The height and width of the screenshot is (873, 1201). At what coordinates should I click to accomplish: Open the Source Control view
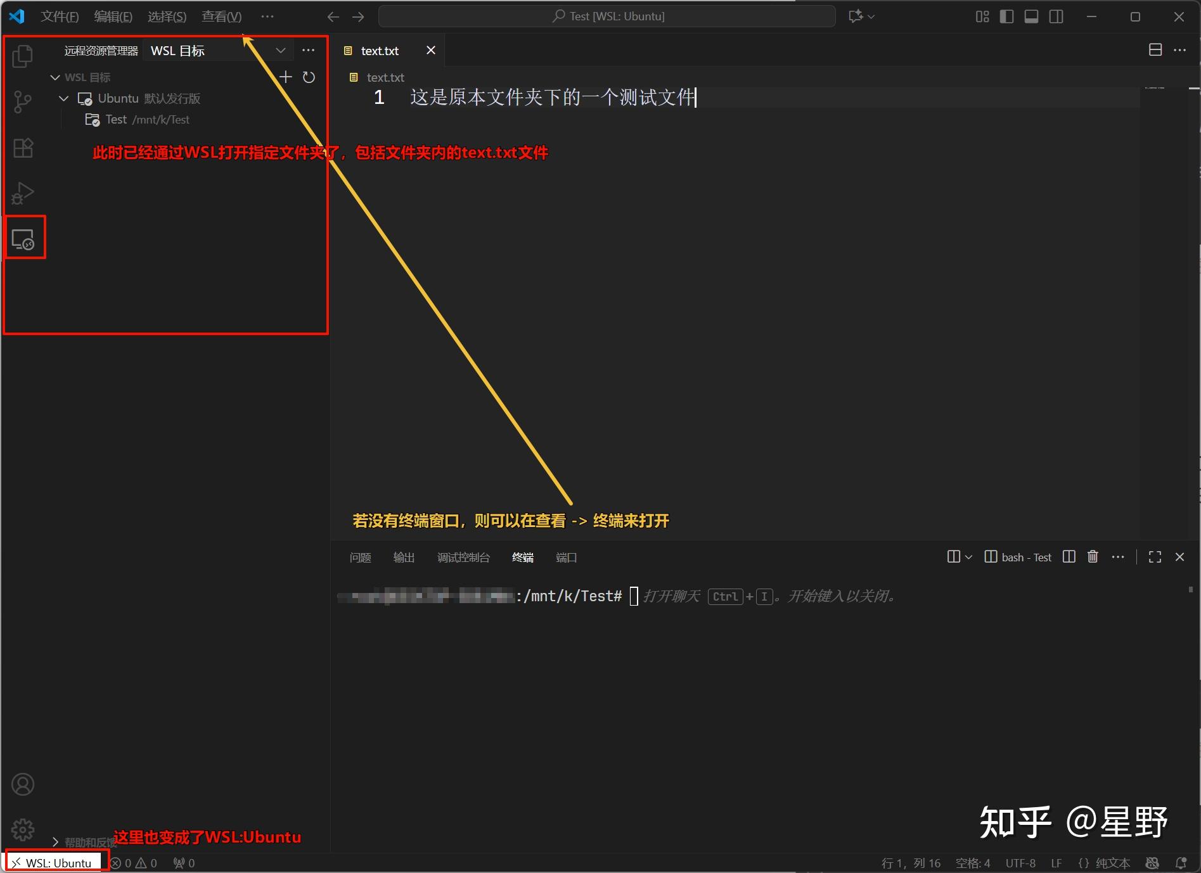point(22,101)
